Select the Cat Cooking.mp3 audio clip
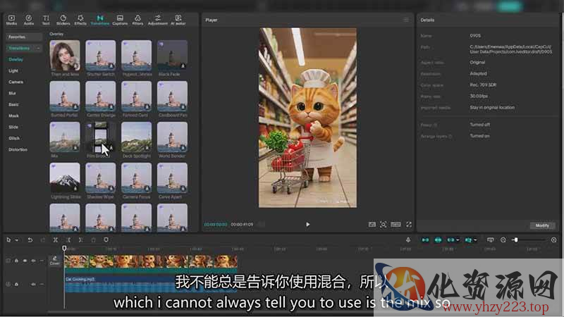 pyautogui.click(x=151, y=284)
